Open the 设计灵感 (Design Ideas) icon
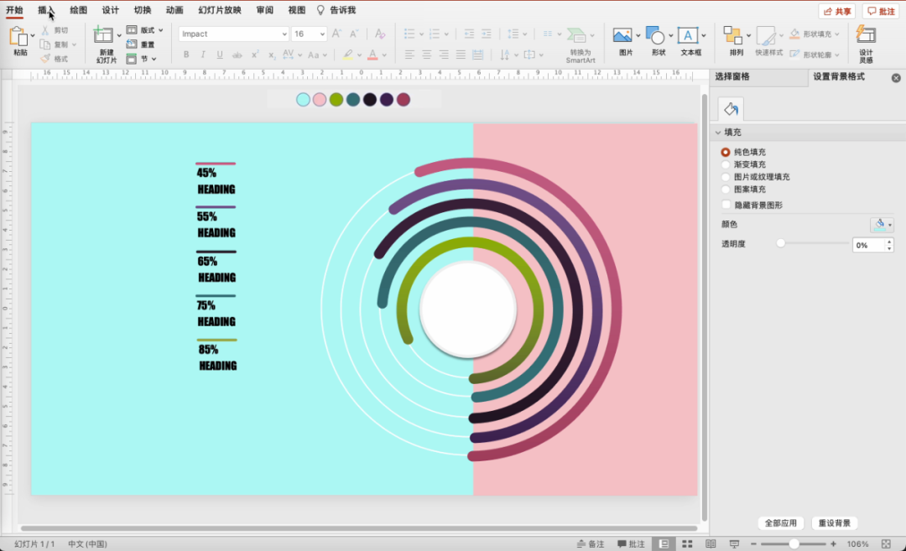Image resolution: width=906 pixels, height=551 pixels. pos(866,36)
